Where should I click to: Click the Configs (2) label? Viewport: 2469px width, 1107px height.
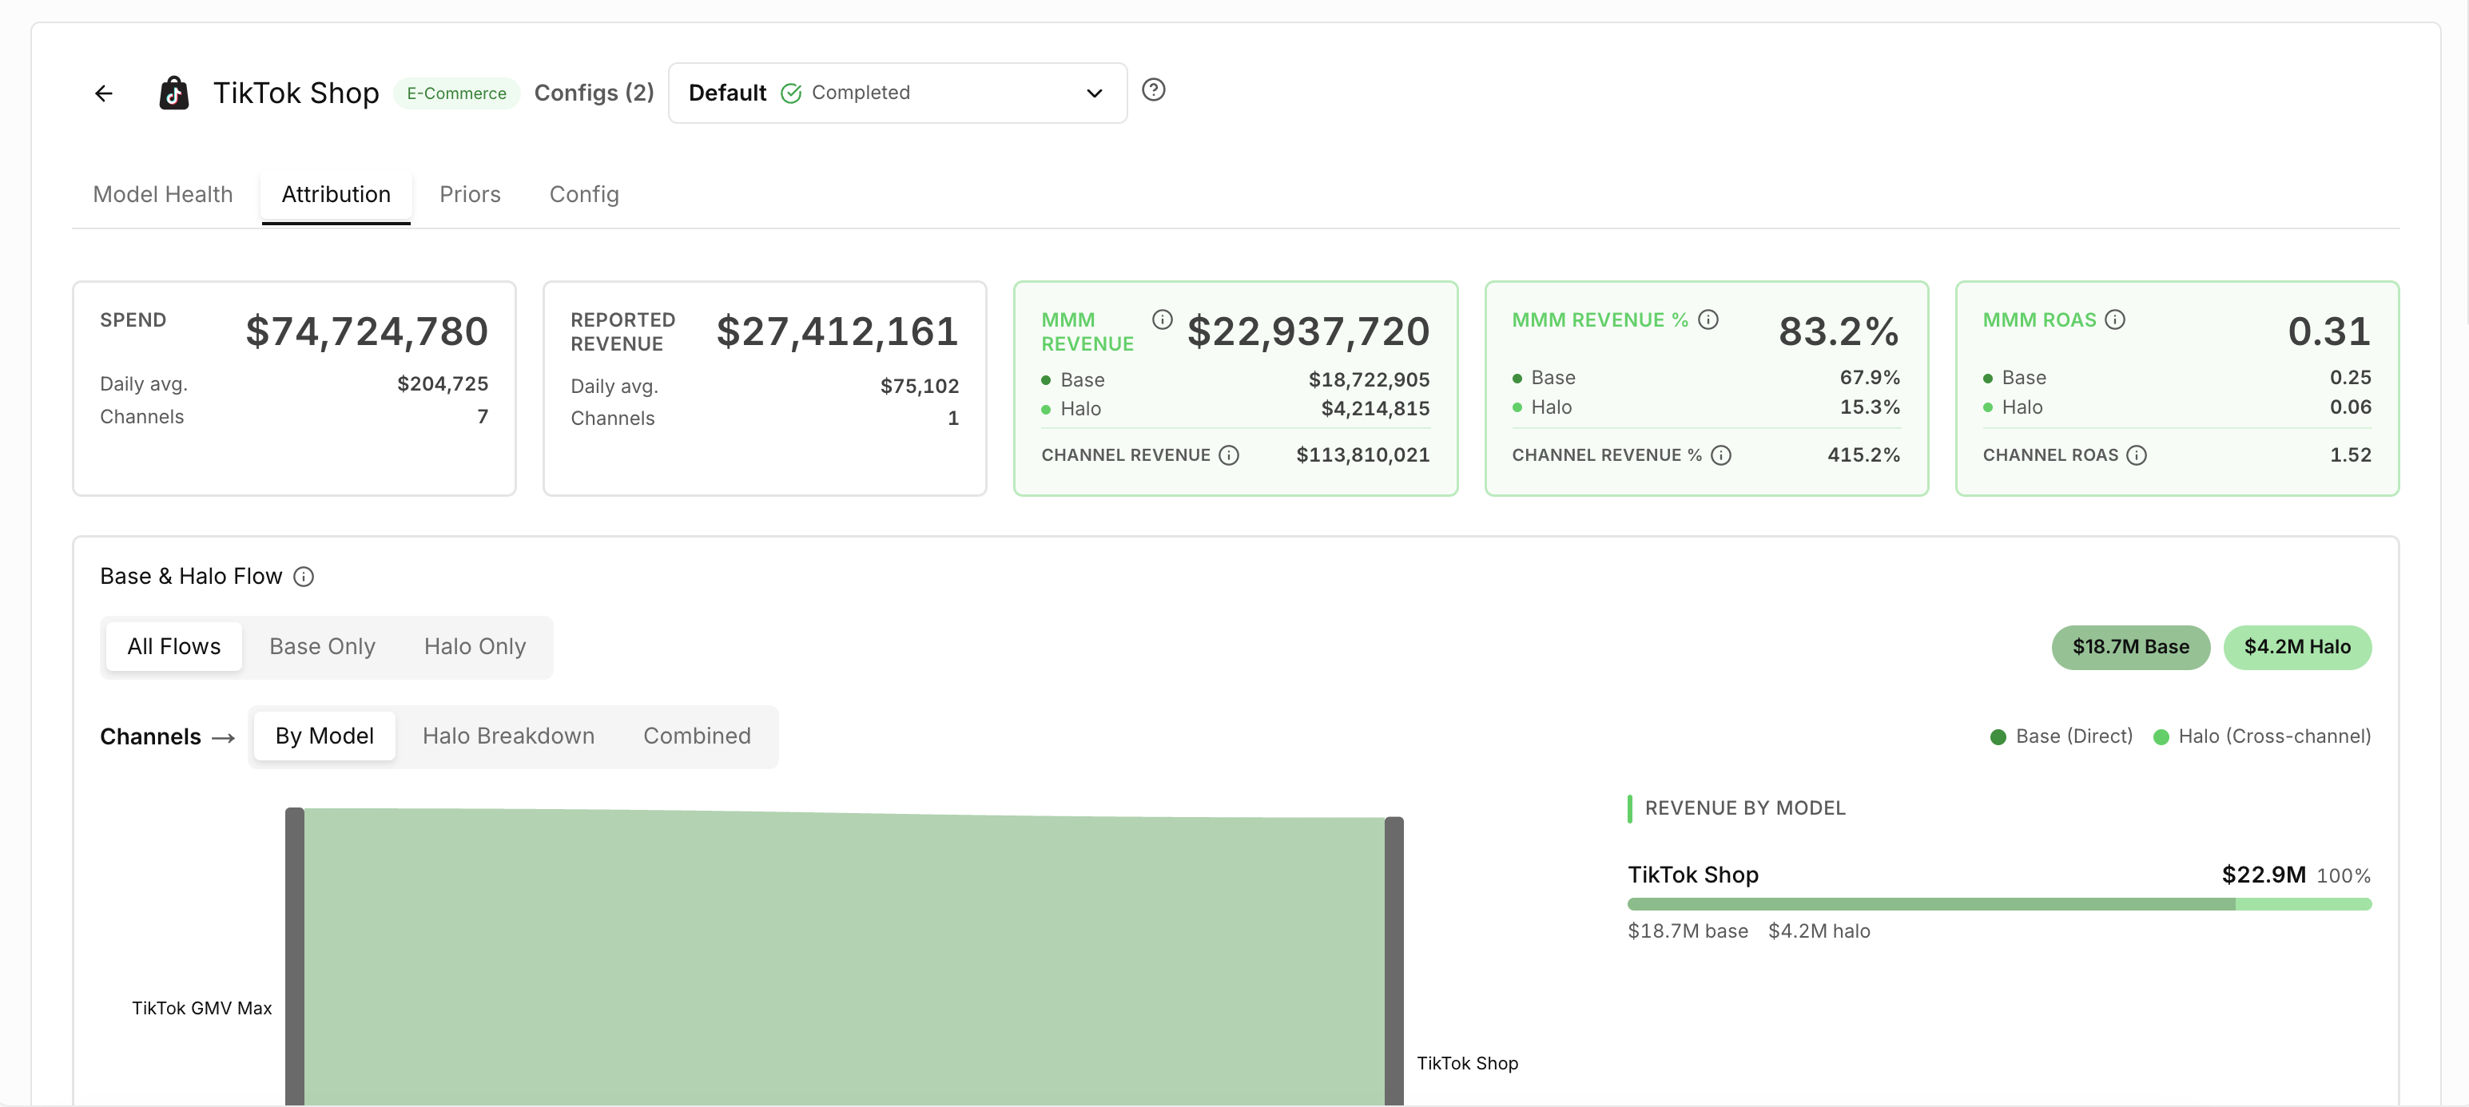click(594, 93)
